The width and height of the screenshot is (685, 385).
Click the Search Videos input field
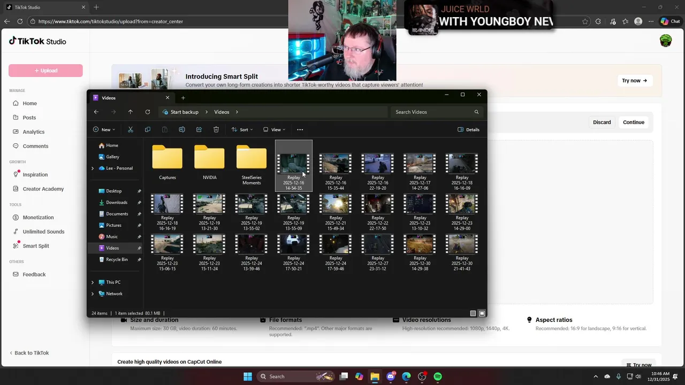437,112
